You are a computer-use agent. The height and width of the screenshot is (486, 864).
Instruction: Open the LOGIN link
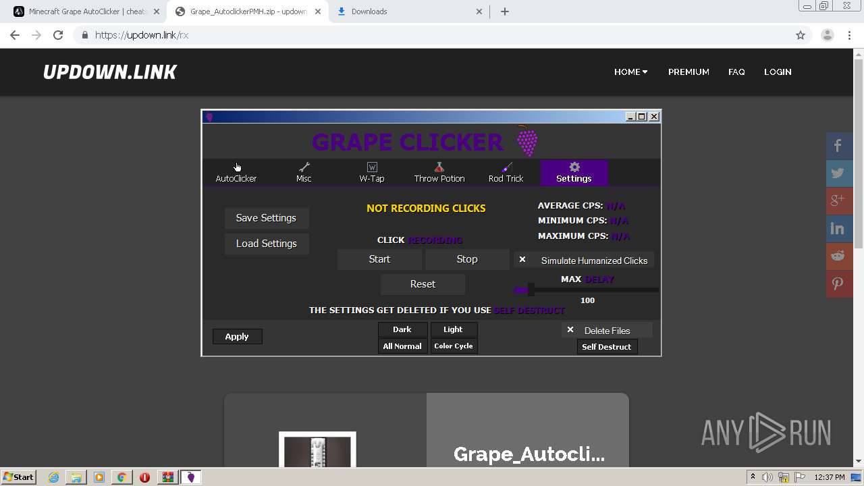pos(778,72)
